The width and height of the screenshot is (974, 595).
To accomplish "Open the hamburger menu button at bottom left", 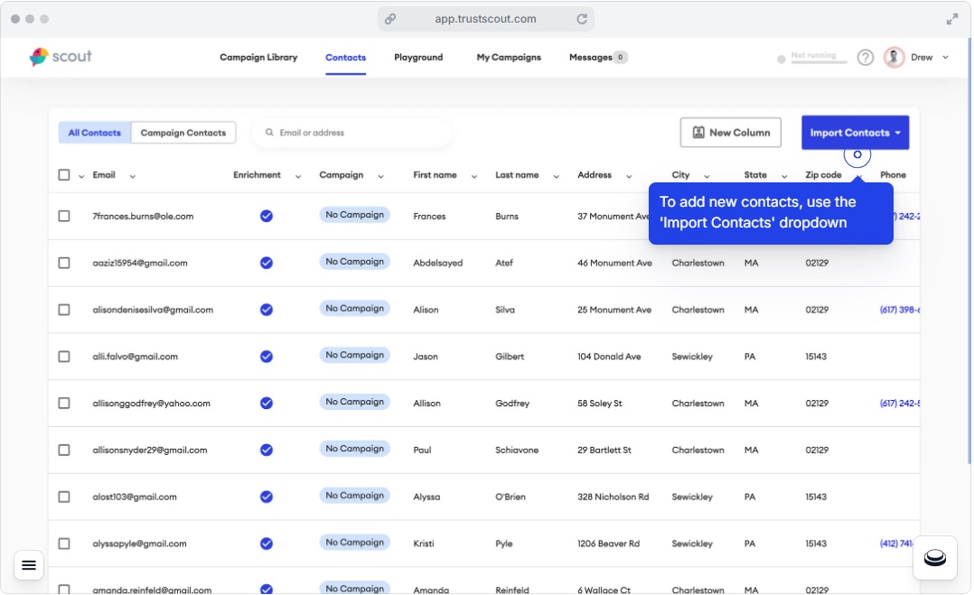I will click(x=29, y=565).
